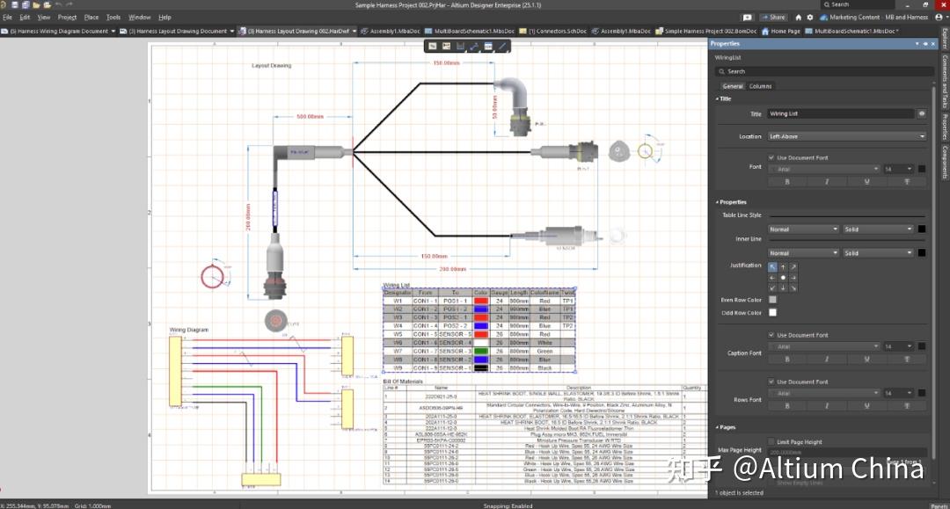Click the Home icon in top right

799,18
